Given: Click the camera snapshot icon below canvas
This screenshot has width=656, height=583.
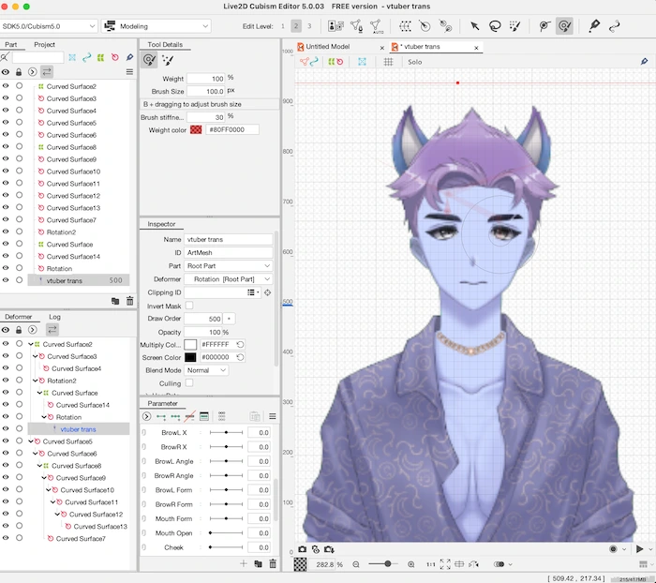Looking at the screenshot, I should click(x=302, y=549).
